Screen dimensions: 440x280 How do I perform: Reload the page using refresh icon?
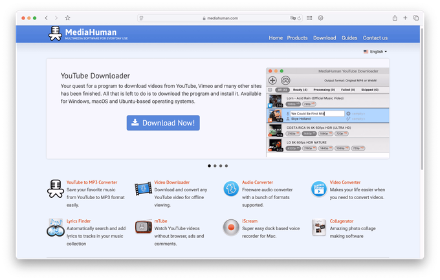[299, 18]
